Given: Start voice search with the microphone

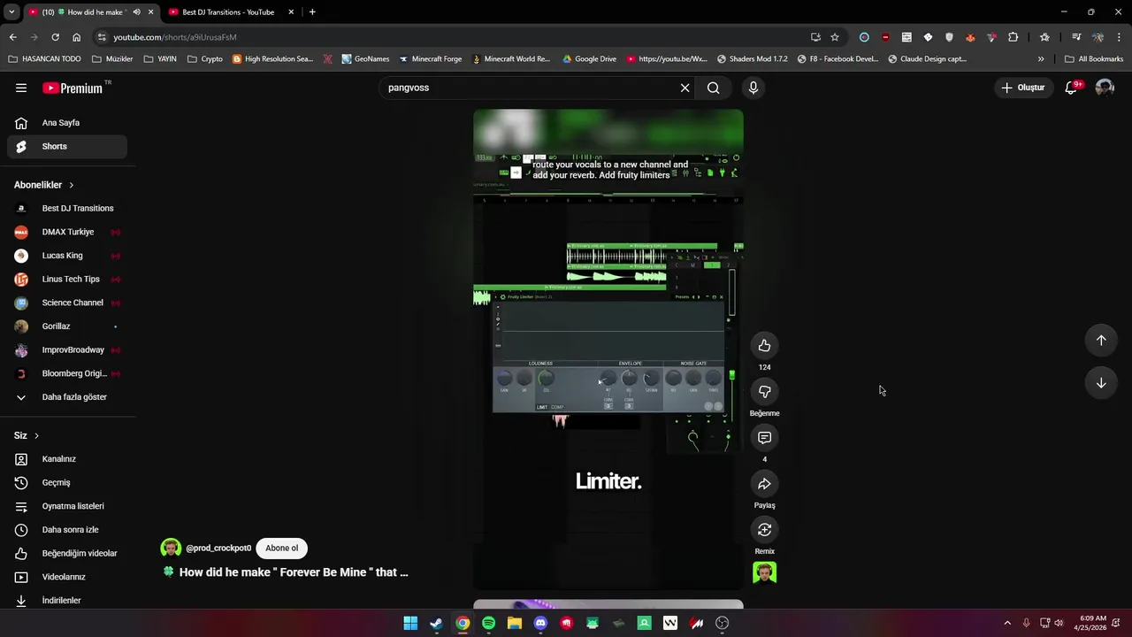Looking at the screenshot, I should (x=753, y=88).
